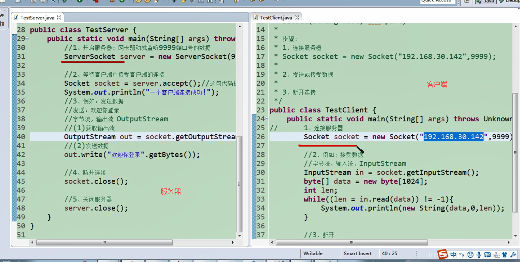520x262 pixels.
Task: Click the 40 : 25 cursor position indicator
Action: [x=389, y=253]
